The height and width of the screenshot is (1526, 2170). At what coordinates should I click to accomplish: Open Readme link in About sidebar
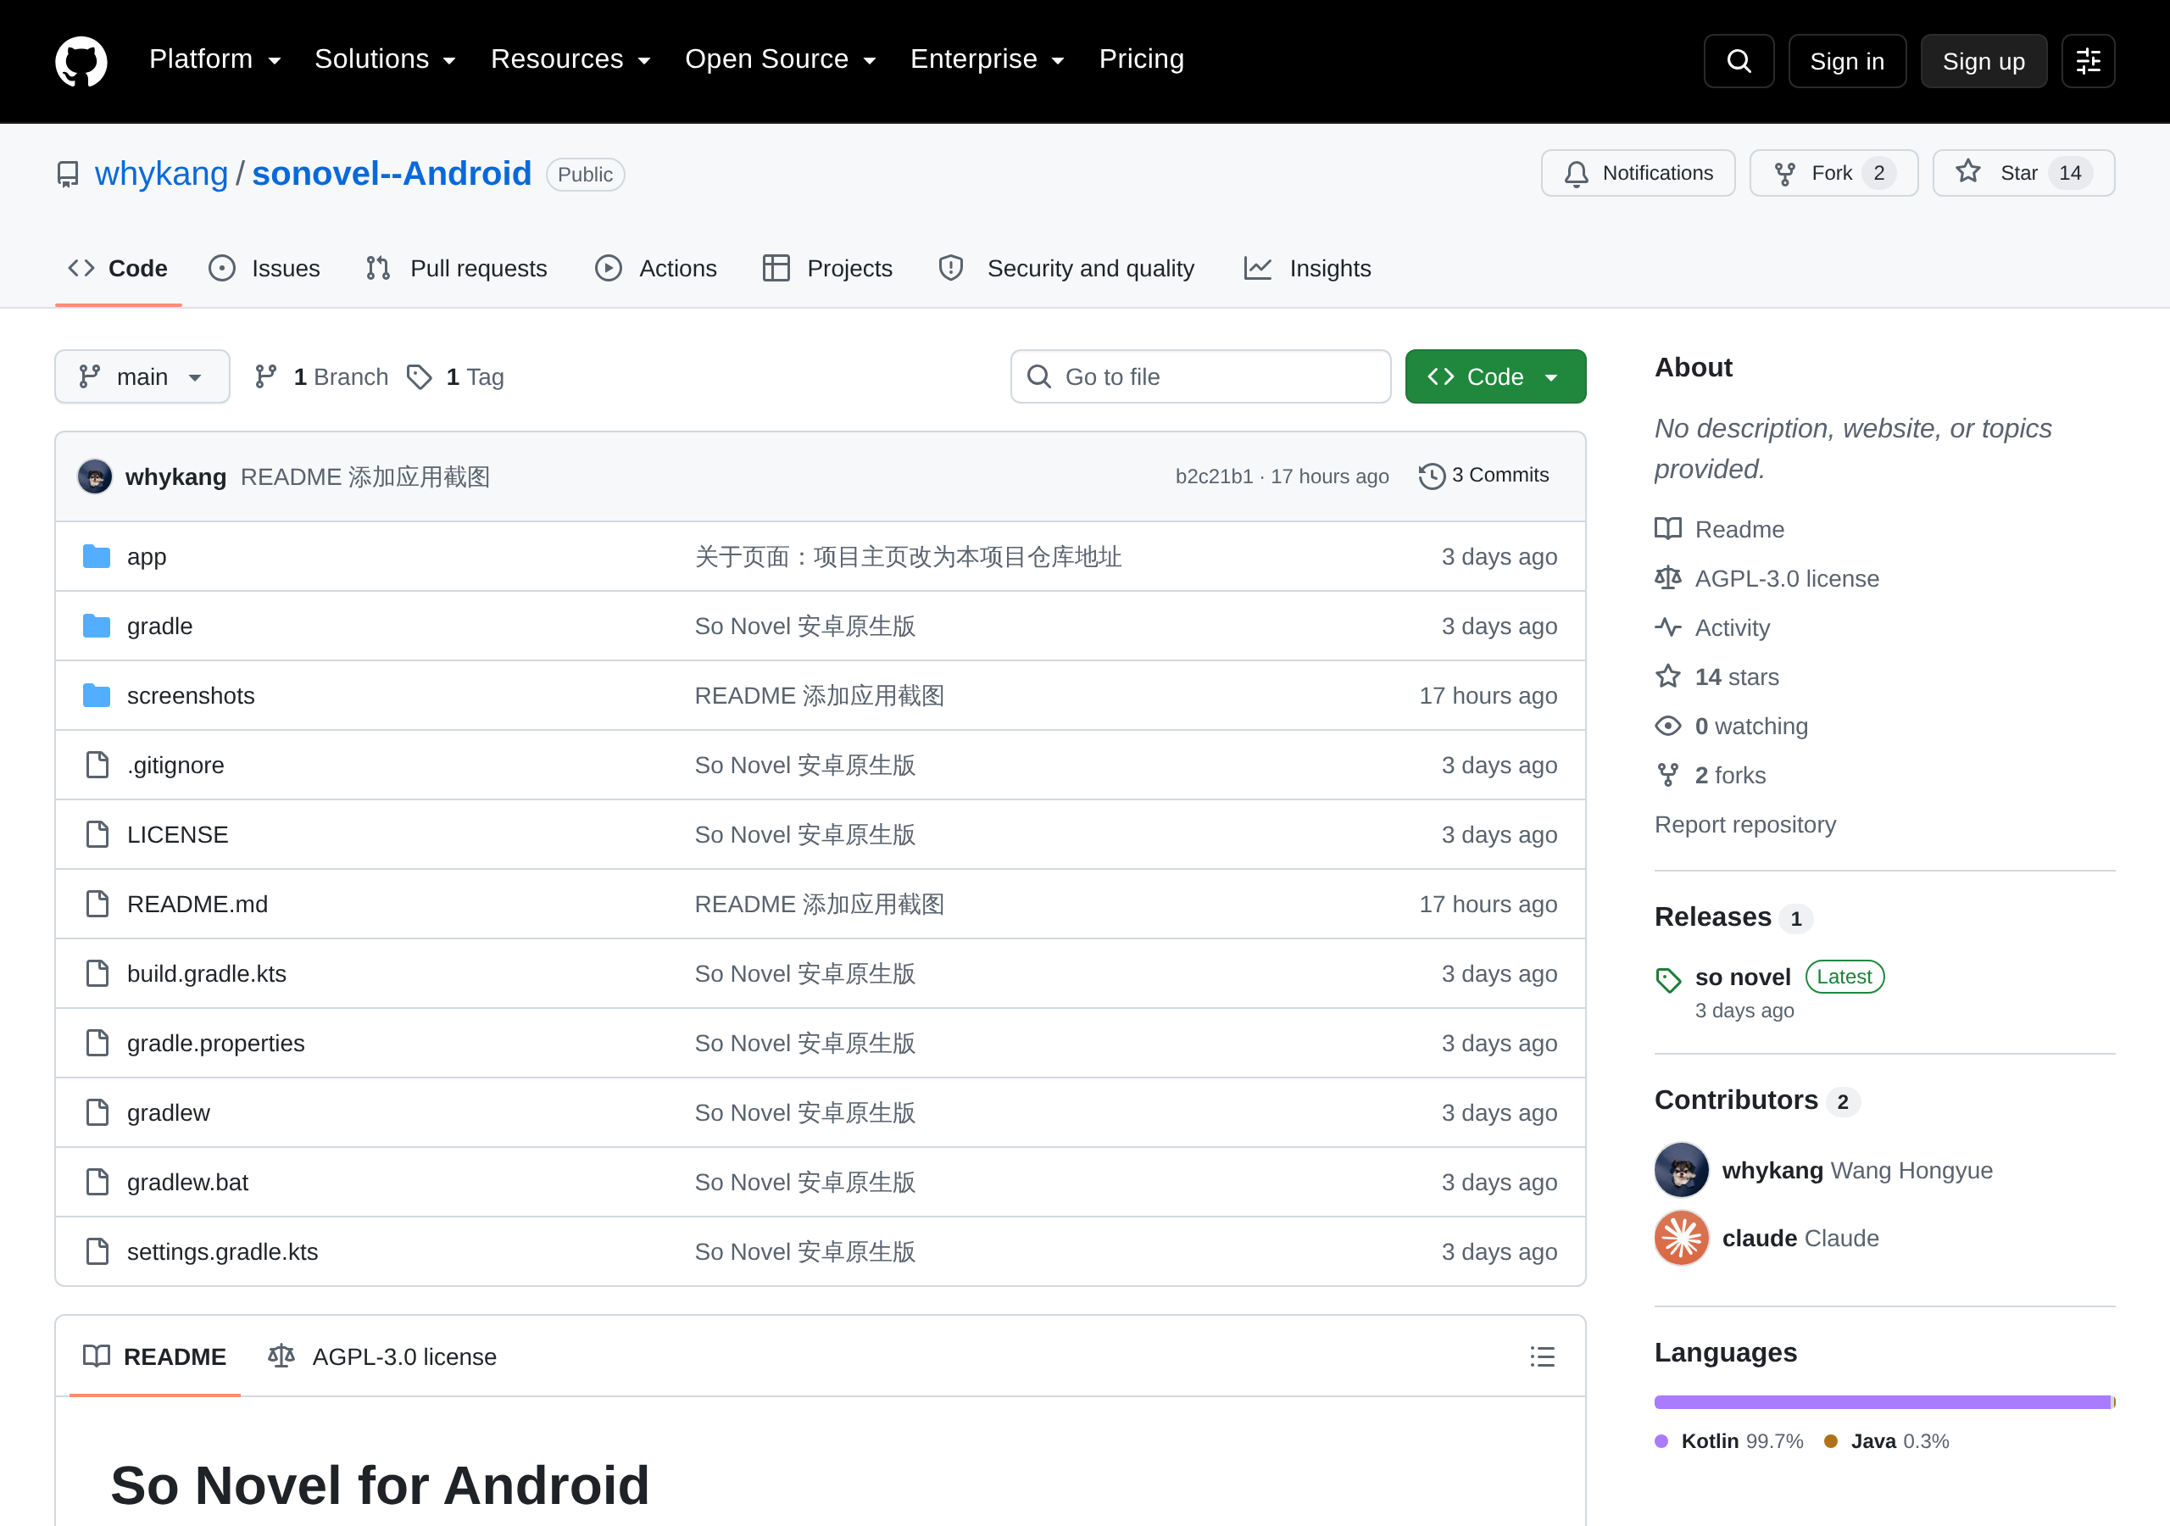click(x=1720, y=530)
